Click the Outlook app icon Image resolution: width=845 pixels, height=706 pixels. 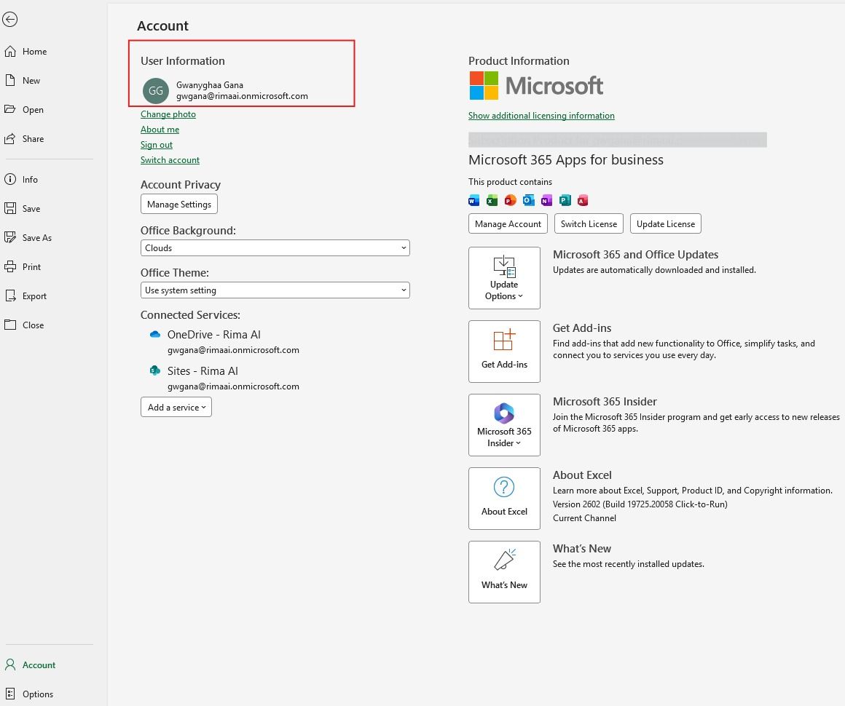pyautogui.click(x=529, y=201)
